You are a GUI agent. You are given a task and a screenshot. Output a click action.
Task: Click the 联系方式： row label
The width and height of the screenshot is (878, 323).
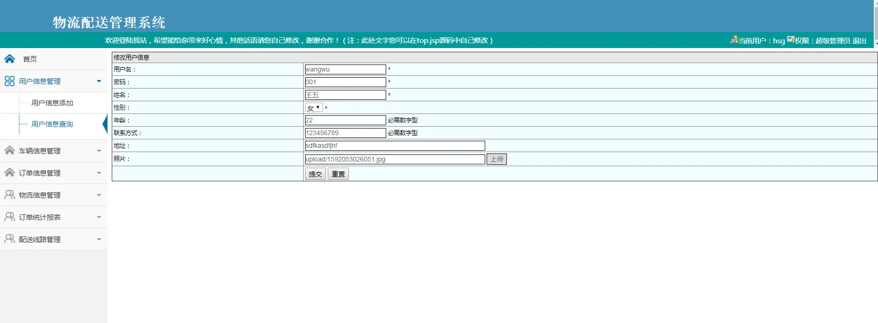[127, 133]
